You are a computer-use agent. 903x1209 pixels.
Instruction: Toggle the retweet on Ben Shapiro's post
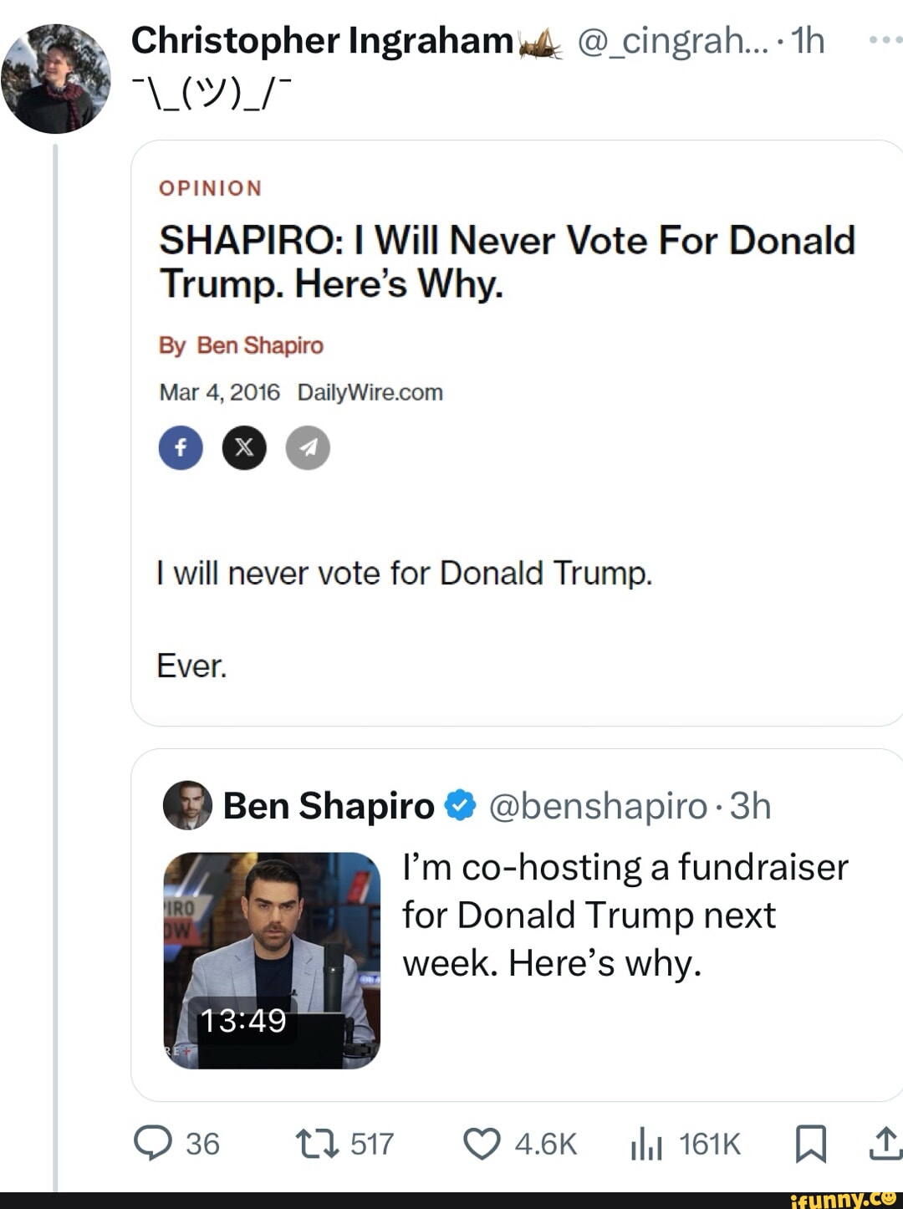coord(316,1144)
